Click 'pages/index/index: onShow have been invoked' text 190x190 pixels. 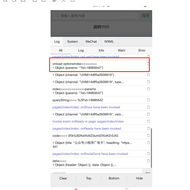[x=86, y=107]
